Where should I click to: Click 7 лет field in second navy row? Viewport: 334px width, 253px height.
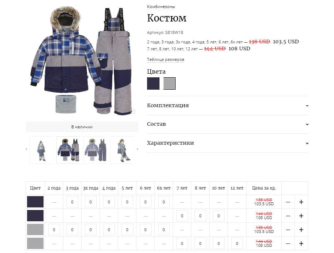pyautogui.click(x=182, y=216)
